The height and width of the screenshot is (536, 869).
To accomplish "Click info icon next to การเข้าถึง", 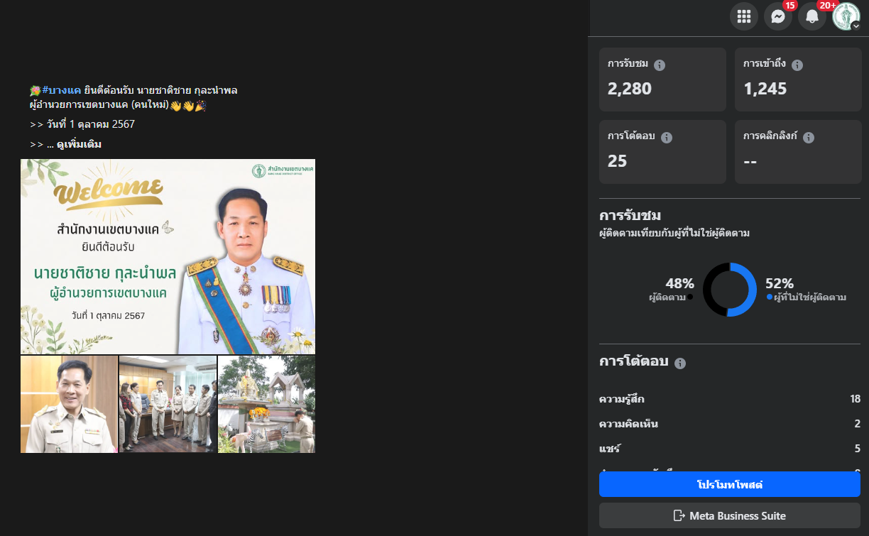I will (797, 65).
